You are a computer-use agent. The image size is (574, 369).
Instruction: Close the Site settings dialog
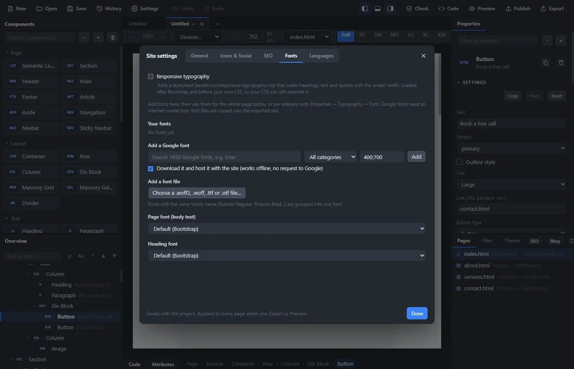click(424, 56)
